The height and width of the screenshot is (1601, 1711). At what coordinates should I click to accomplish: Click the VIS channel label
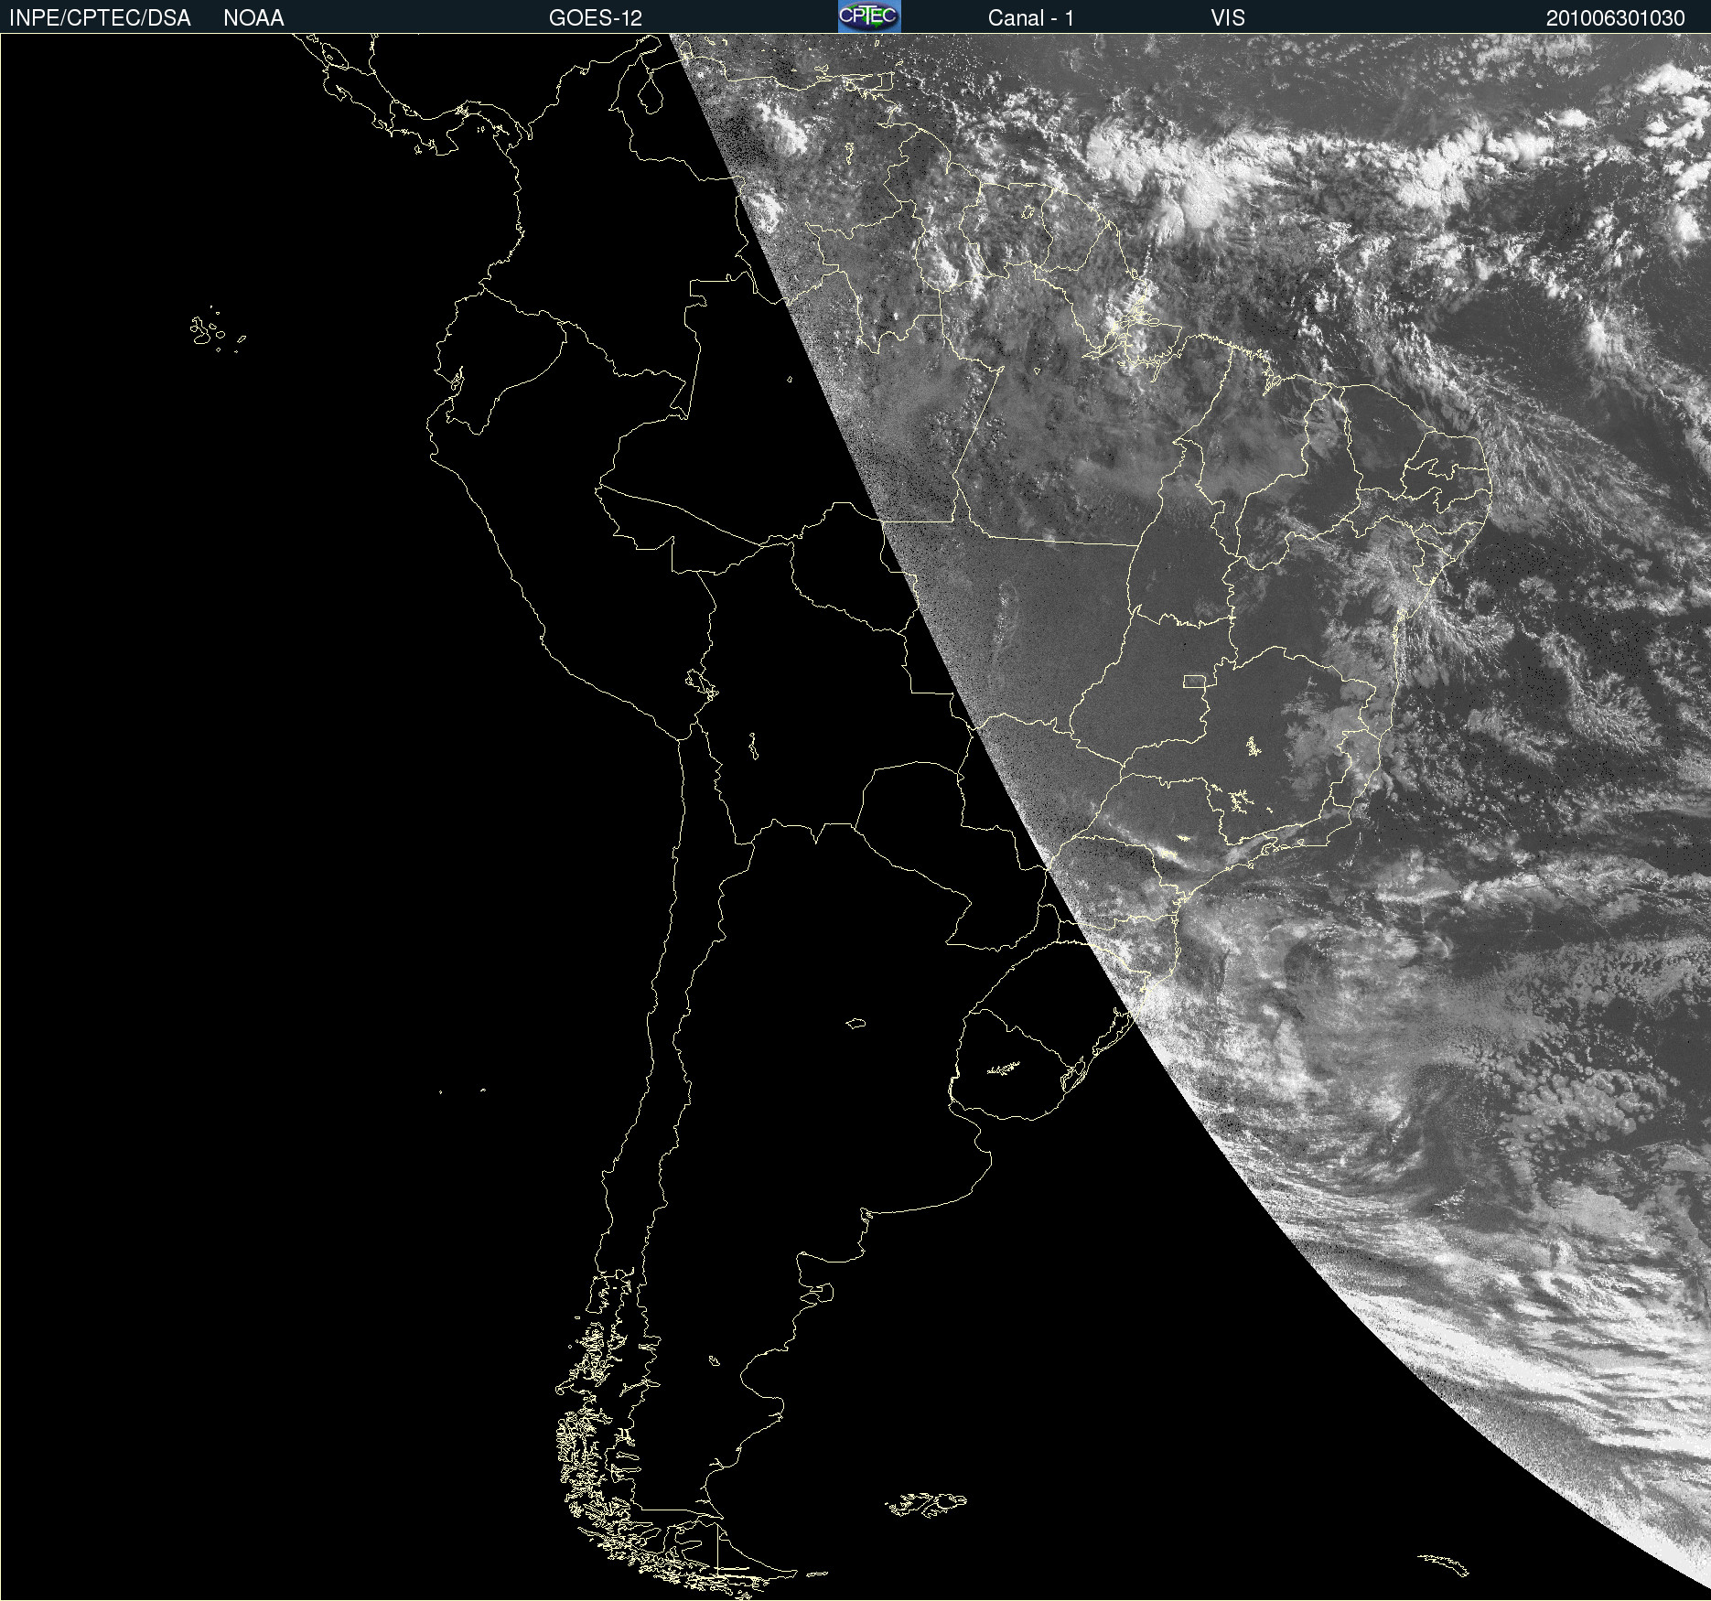pos(1228,18)
